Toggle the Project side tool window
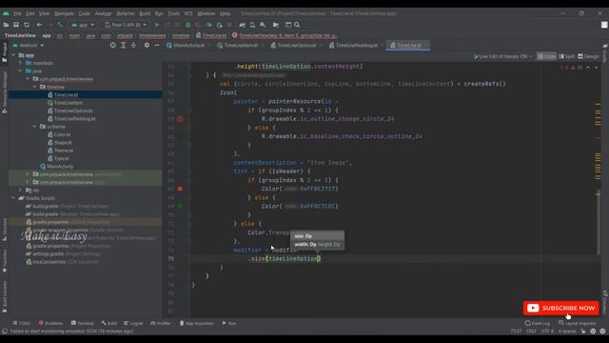Viewport: 609px width, 343px height. click(x=4, y=52)
